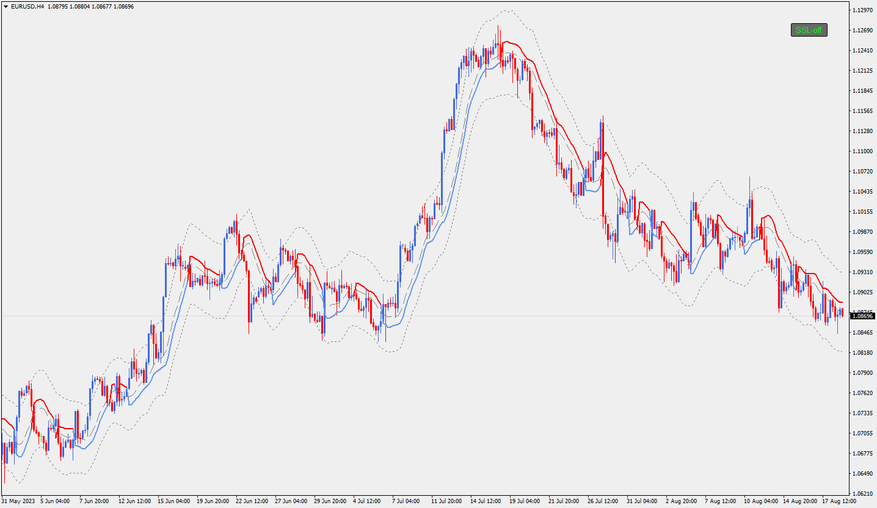This screenshot has height=508, width=877.
Task: Click the current price label 1.08696
Action: click(862, 316)
